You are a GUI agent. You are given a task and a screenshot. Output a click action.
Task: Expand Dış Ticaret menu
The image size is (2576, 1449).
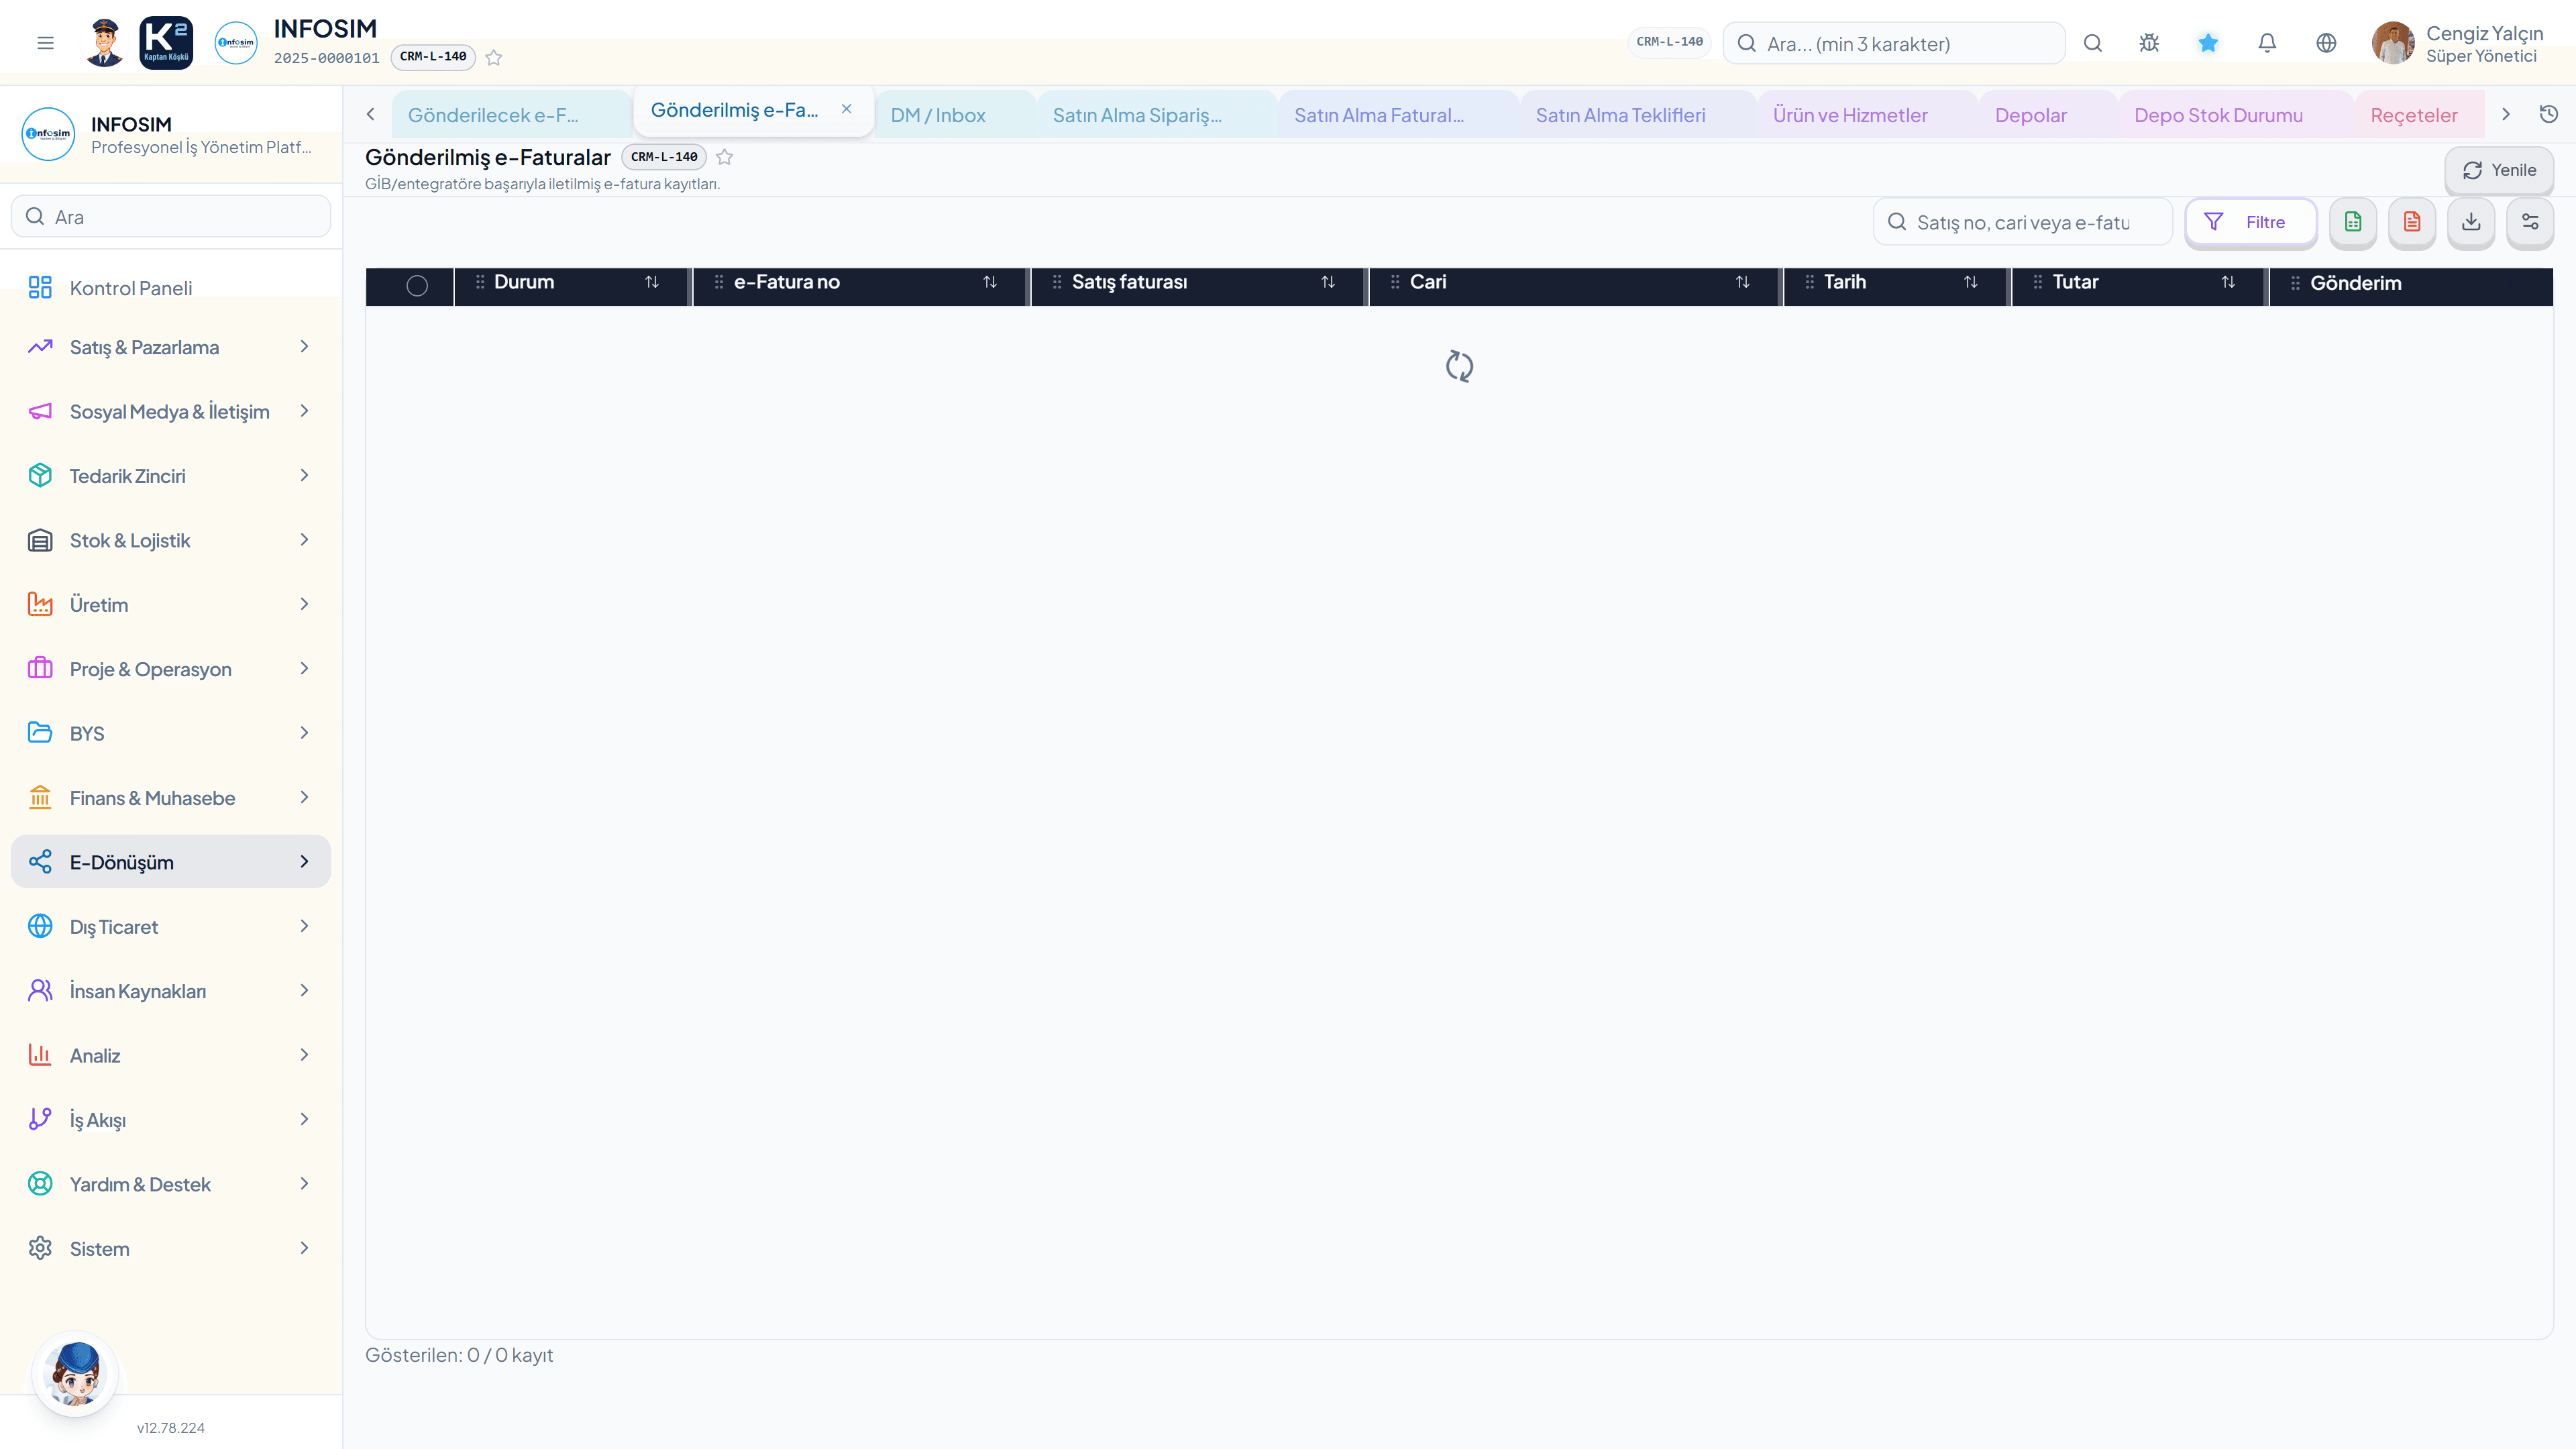point(171,926)
